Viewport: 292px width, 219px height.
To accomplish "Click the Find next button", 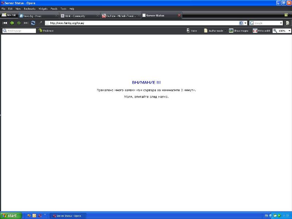I will (46, 31).
